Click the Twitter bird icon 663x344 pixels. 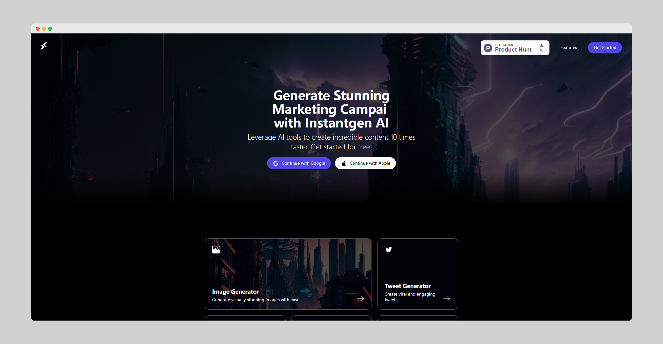point(388,250)
